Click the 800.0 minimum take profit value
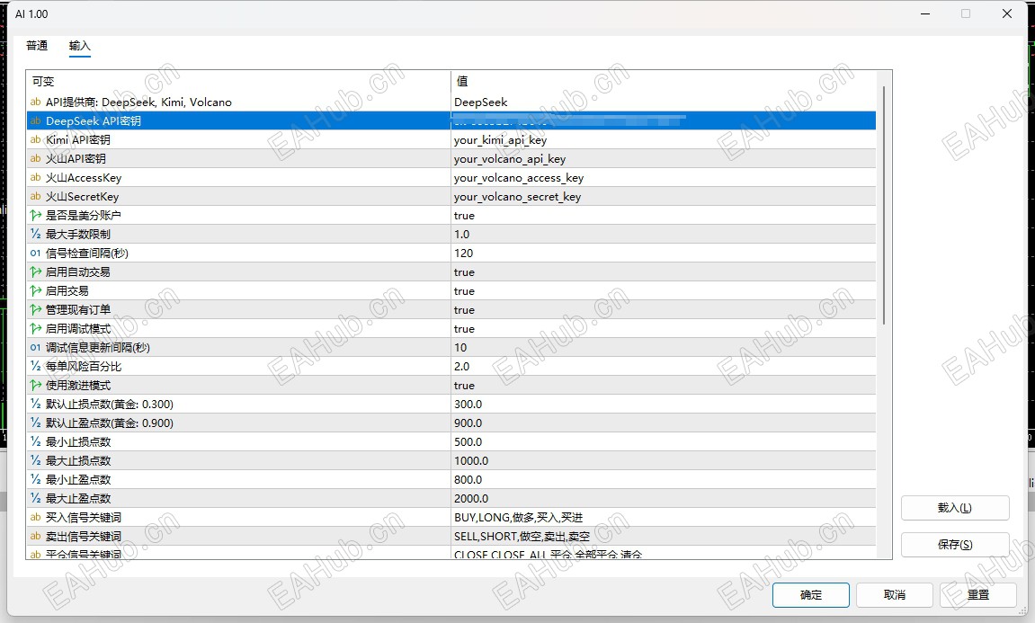 pyautogui.click(x=468, y=480)
